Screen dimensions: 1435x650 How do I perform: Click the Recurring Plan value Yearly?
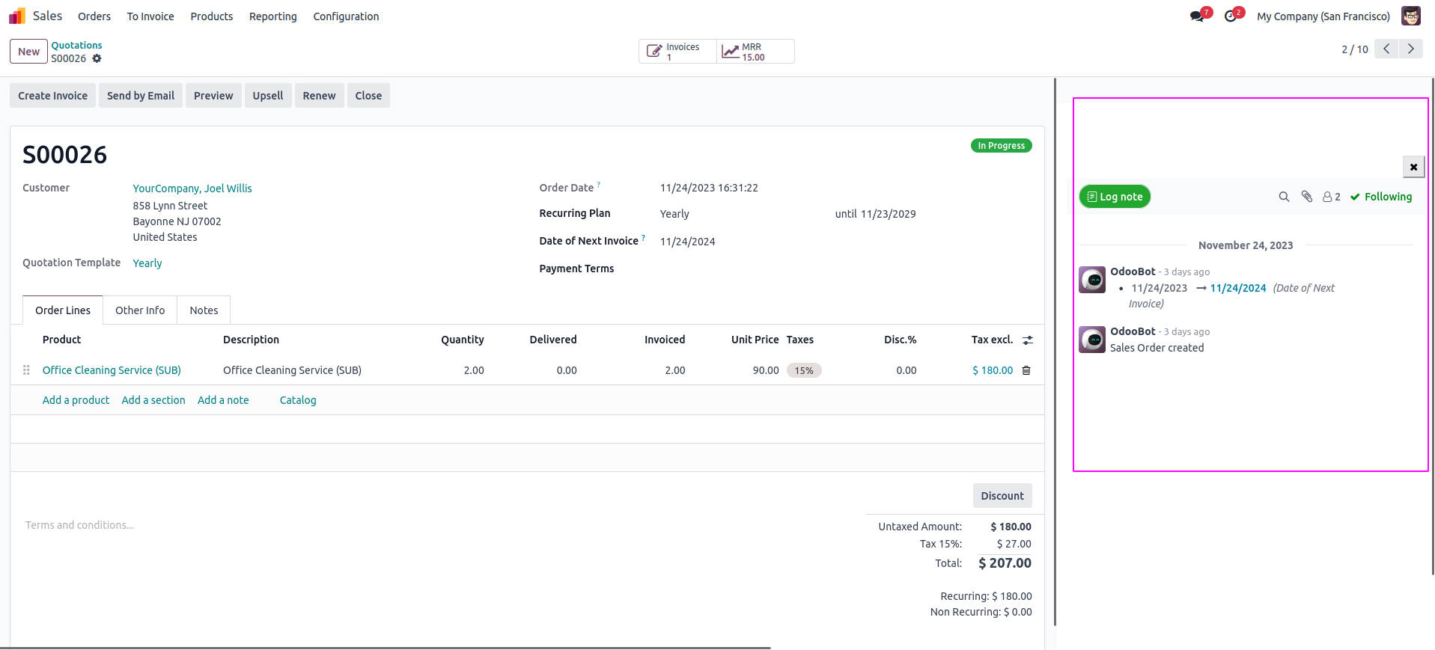tap(674, 214)
